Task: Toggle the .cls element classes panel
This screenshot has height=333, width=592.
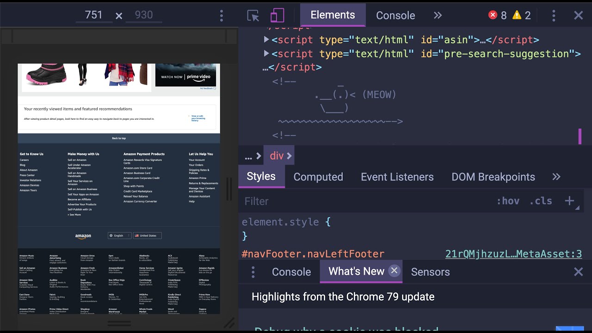Action: tap(540, 201)
